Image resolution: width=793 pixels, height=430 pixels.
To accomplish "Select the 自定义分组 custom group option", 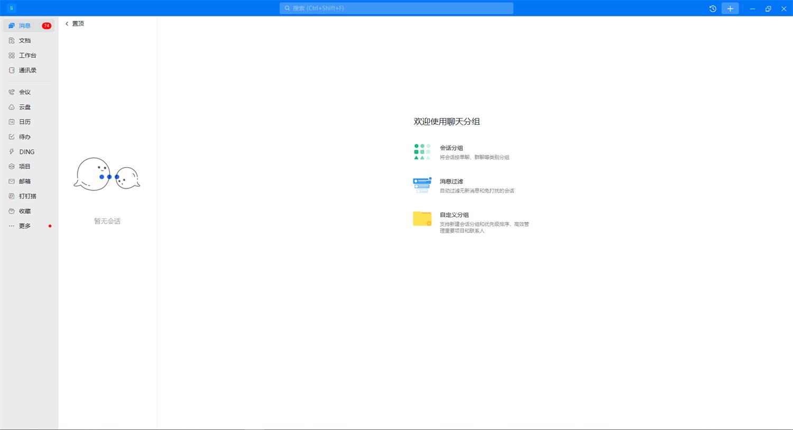I will pos(454,215).
